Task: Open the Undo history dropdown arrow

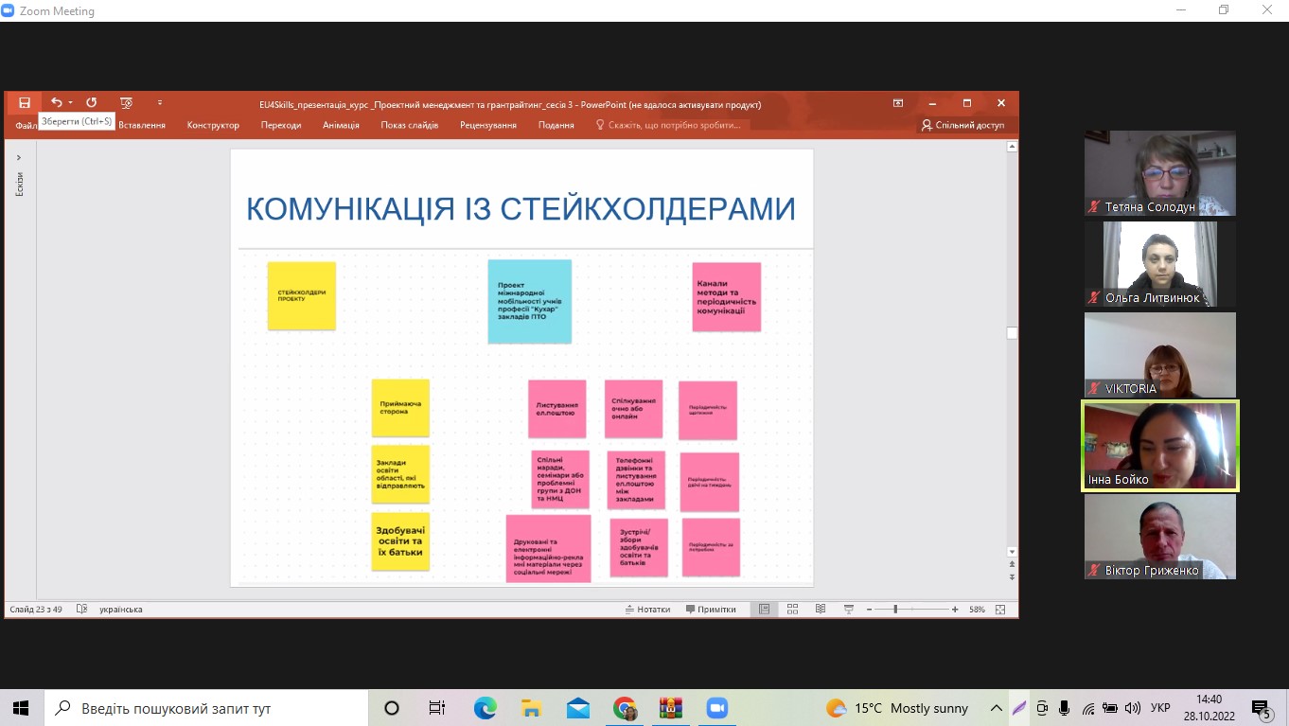Action: pyautogui.click(x=70, y=103)
